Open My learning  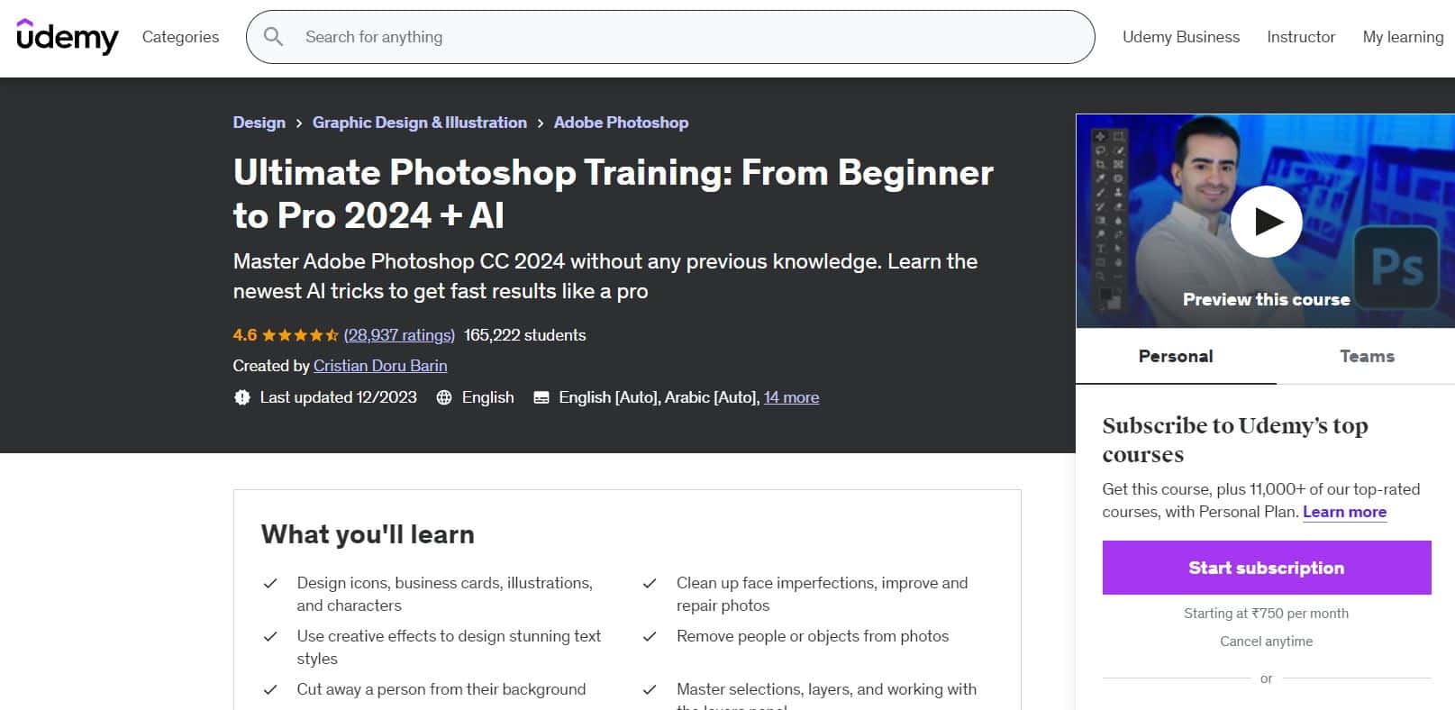point(1403,37)
